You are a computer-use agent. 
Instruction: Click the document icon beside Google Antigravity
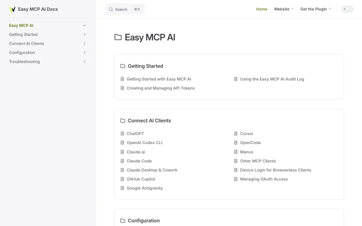point(122,188)
